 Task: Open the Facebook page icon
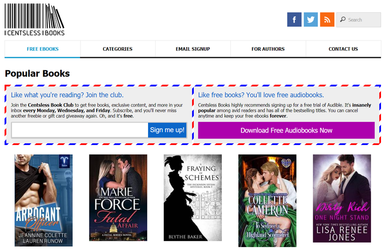[x=294, y=20]
